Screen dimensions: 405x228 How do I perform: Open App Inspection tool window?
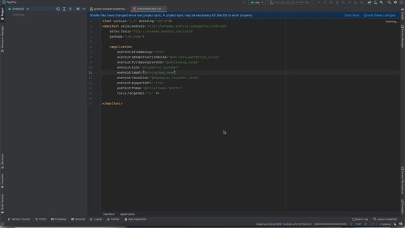click(135, 219)
